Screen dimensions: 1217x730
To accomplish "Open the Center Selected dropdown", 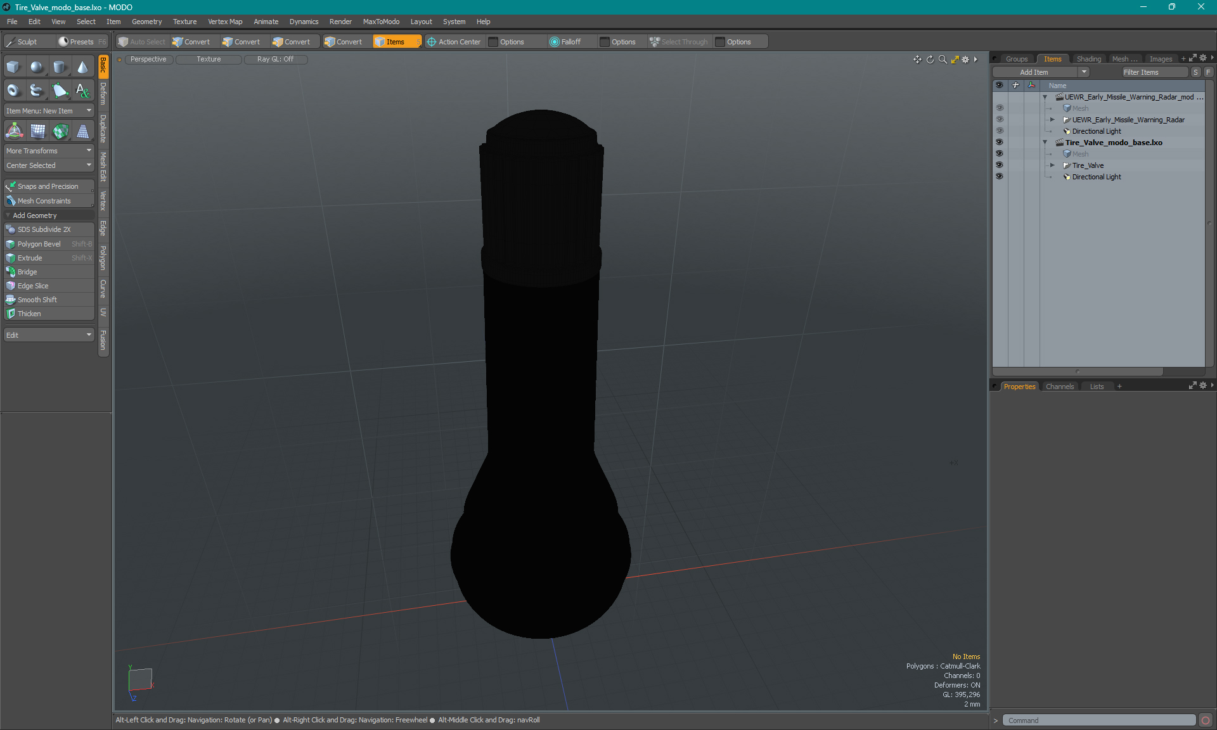I will pos(49,165).
